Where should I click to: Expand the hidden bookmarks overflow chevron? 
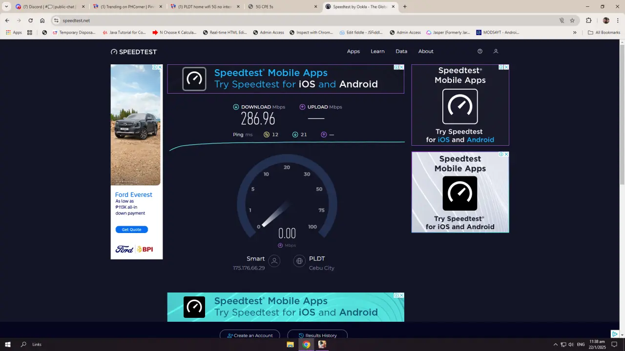(x=575, y=33)
